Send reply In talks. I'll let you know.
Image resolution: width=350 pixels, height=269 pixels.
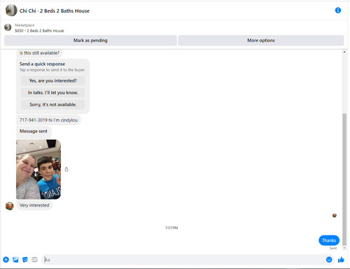point(53,92)
